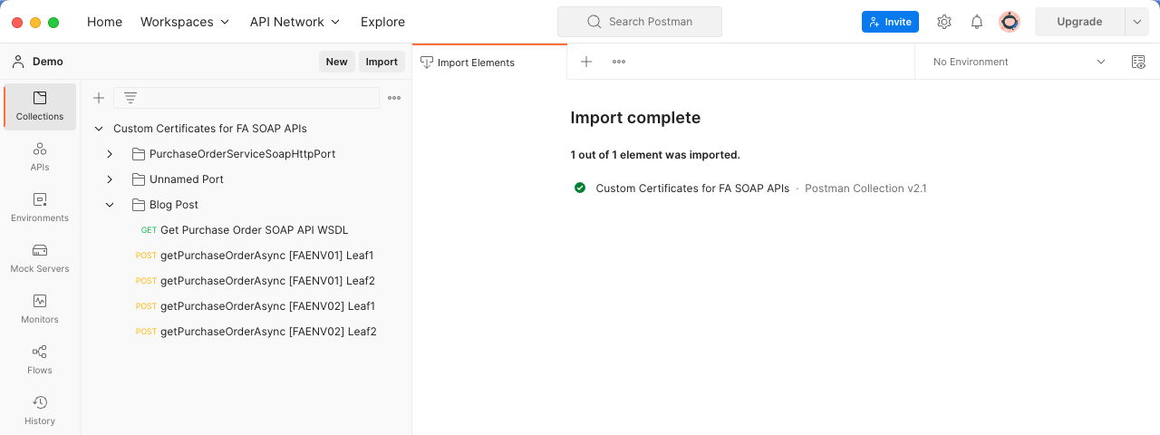The width and height of the screenshot is (1160, 435).
Task: Open the environment quick look icon
Action: pos(1138,62)
